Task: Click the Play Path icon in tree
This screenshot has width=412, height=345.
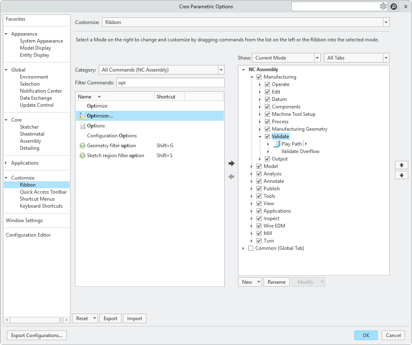Action: (277, 144)
